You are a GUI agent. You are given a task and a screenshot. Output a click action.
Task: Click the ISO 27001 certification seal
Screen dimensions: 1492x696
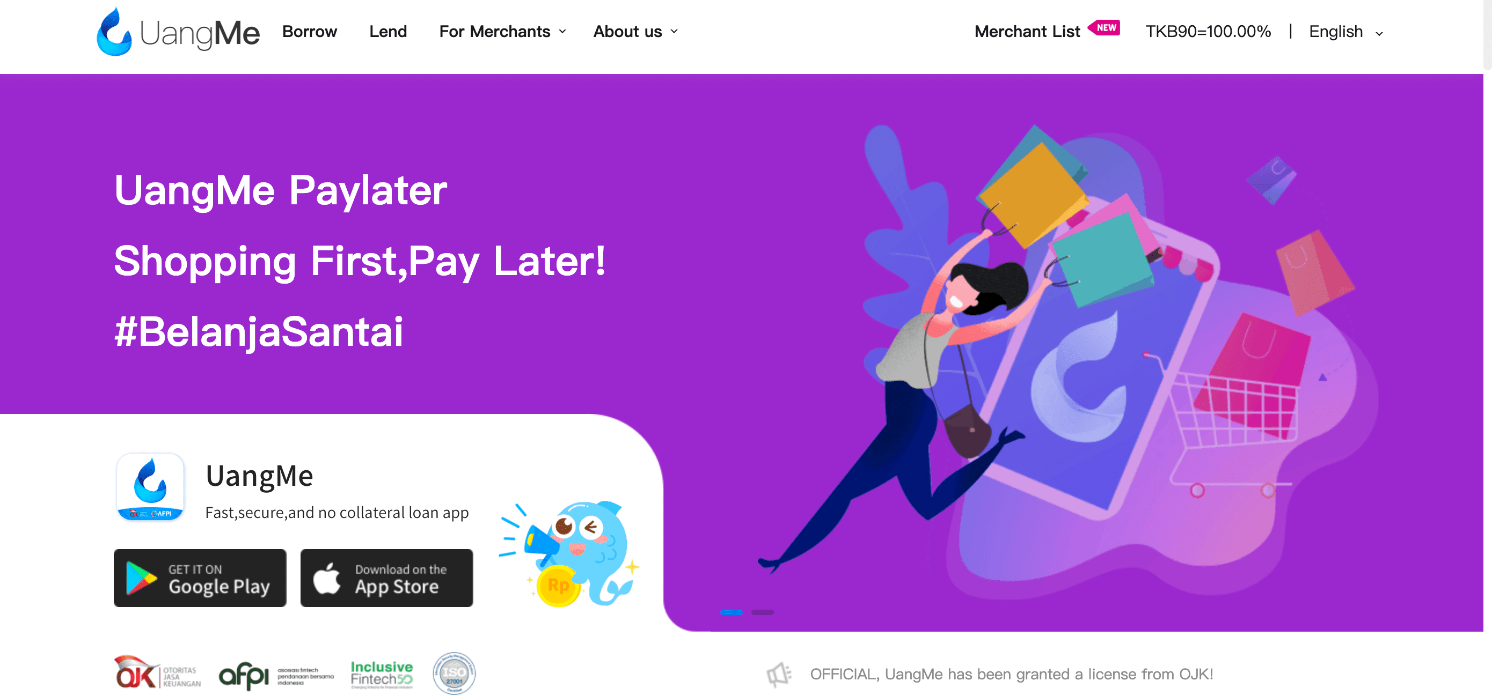pyautogui.click(x=454, y=673)
